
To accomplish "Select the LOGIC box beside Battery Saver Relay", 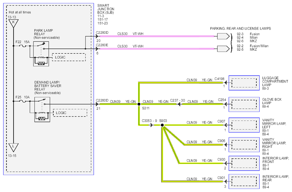I will pos(70,113).
